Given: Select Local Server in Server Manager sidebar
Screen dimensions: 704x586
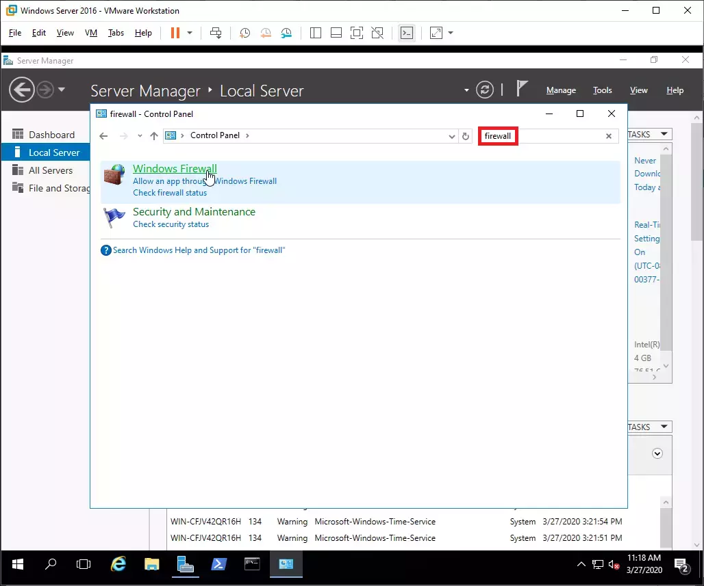Looking at the screenshot, I should (x=46, y=152).
